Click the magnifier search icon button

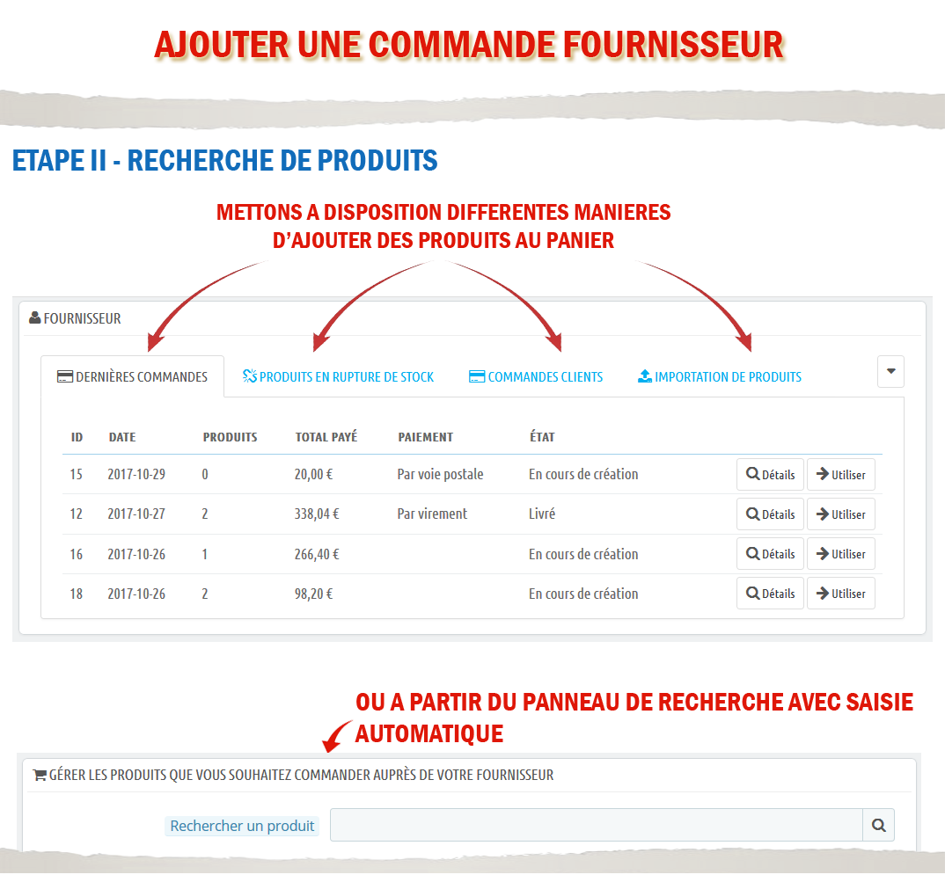(878, 826)
